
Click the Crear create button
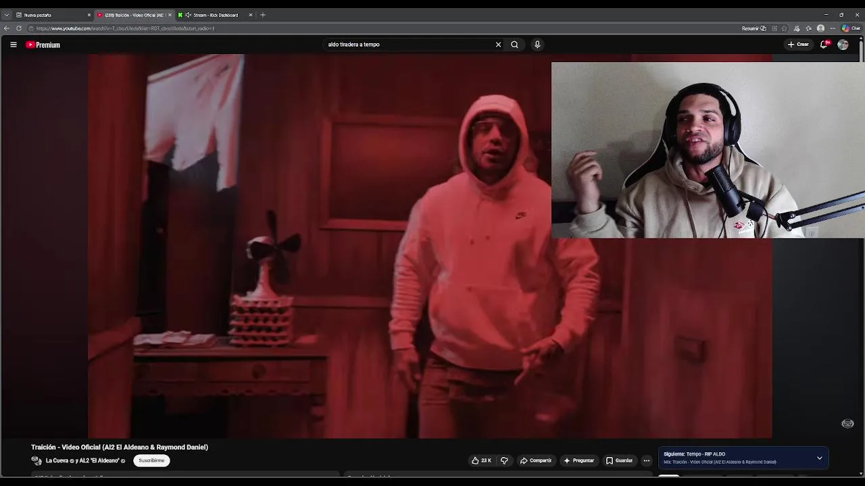[798, 45]
